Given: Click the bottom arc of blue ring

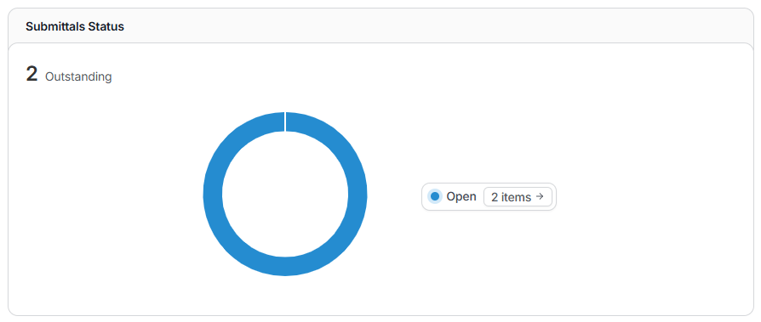Looking at the screenshot, I should pyautogui.click(x=285, y=266).
